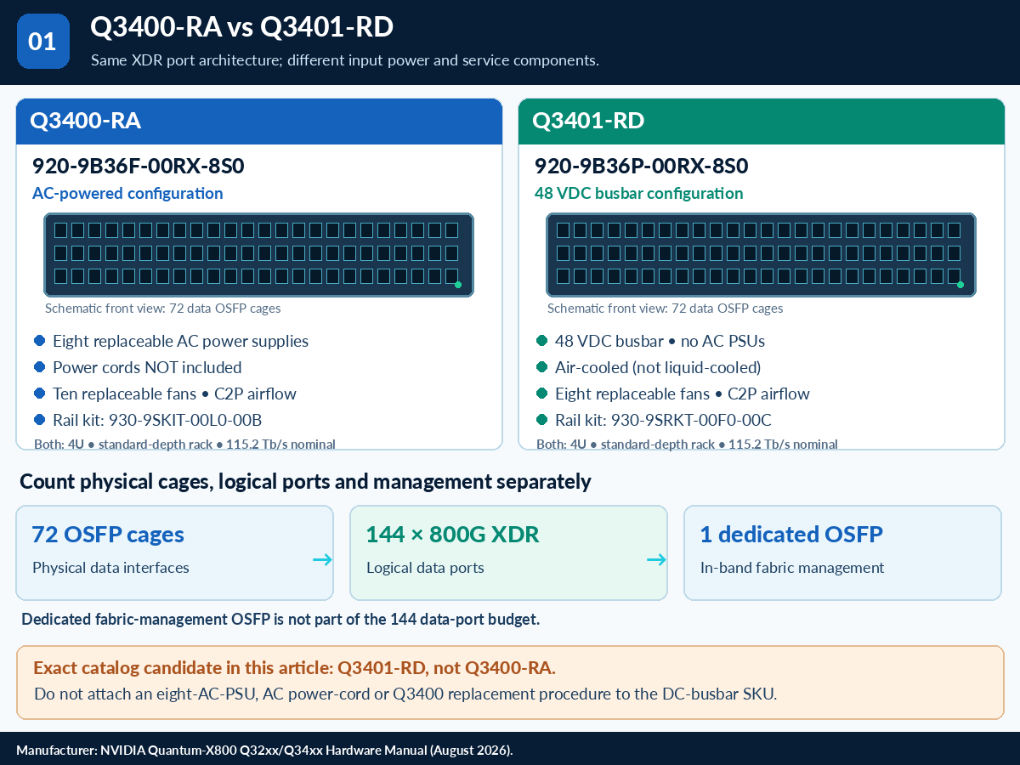Click part number 920-9B36F-00RX-8S0
Screen dimensions: 1020x765
tap(139, 166)
